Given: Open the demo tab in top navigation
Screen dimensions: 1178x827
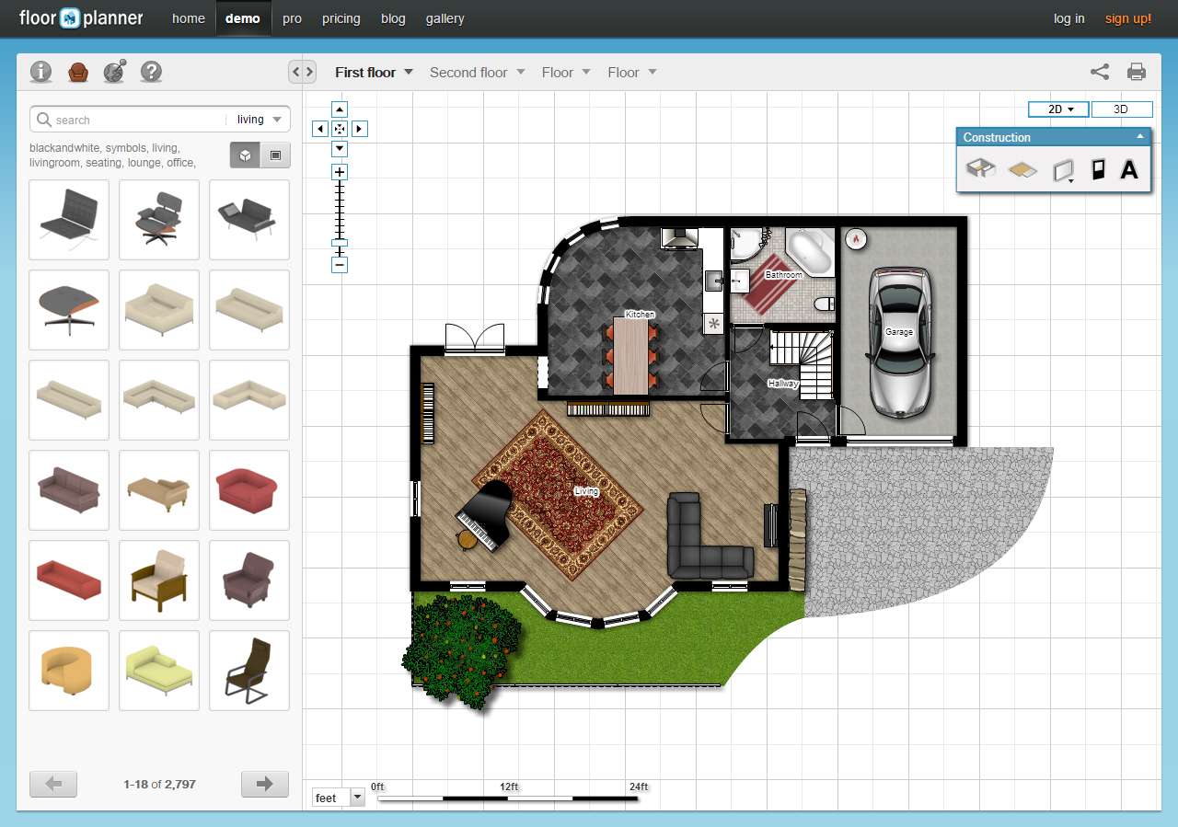Looking at the screenshot, I should (242, 17).
